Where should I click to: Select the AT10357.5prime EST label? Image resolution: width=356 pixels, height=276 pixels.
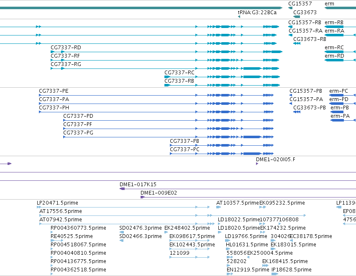[238, 203]
